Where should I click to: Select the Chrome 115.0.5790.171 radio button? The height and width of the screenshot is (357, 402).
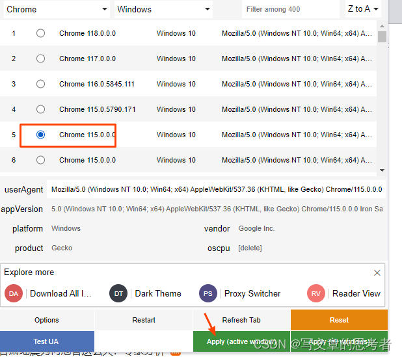click(x=40, y=109)
